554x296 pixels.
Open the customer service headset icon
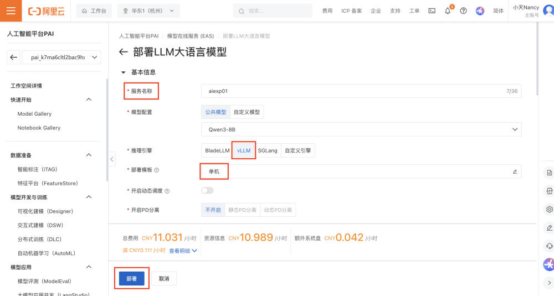coord(549,246)
